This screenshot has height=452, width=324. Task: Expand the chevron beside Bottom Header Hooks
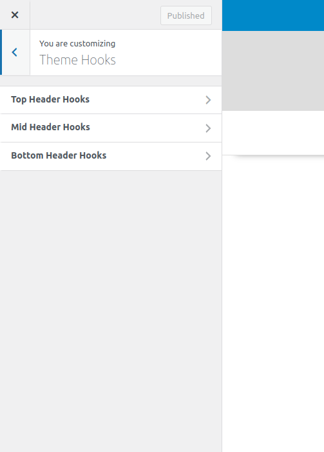(x=208, y=156)
